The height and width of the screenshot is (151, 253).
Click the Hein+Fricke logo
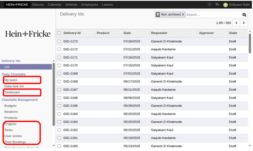click(x=28, y=34)
